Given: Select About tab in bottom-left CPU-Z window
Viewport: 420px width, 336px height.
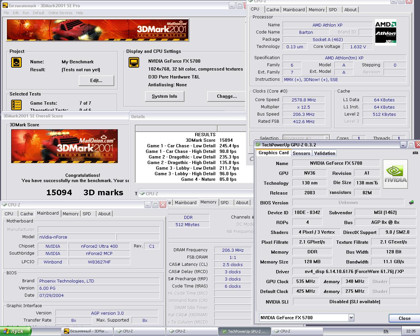Looking at the screenshot, I should pos(104,214).
